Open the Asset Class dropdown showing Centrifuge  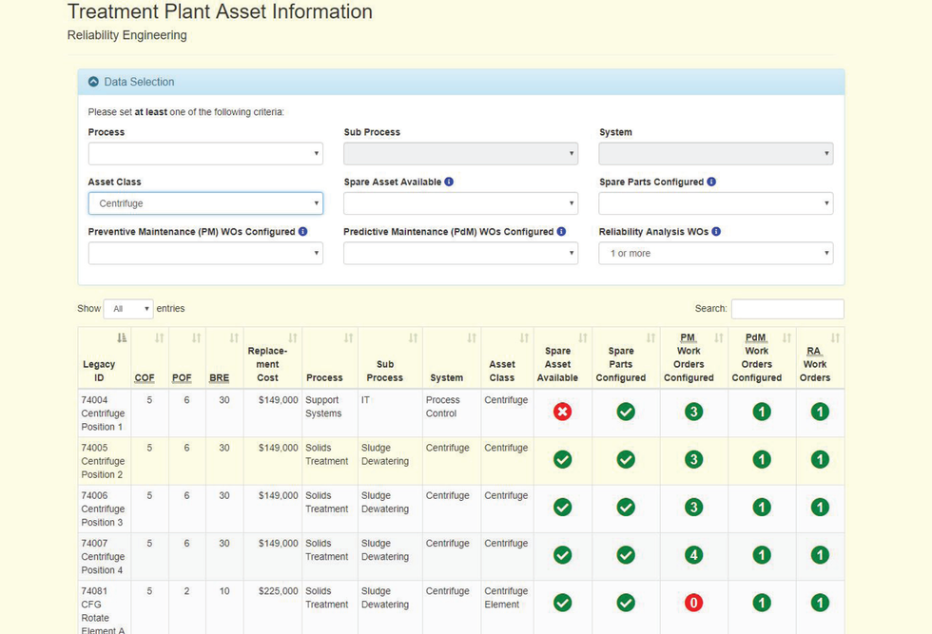tap(205, 203)
